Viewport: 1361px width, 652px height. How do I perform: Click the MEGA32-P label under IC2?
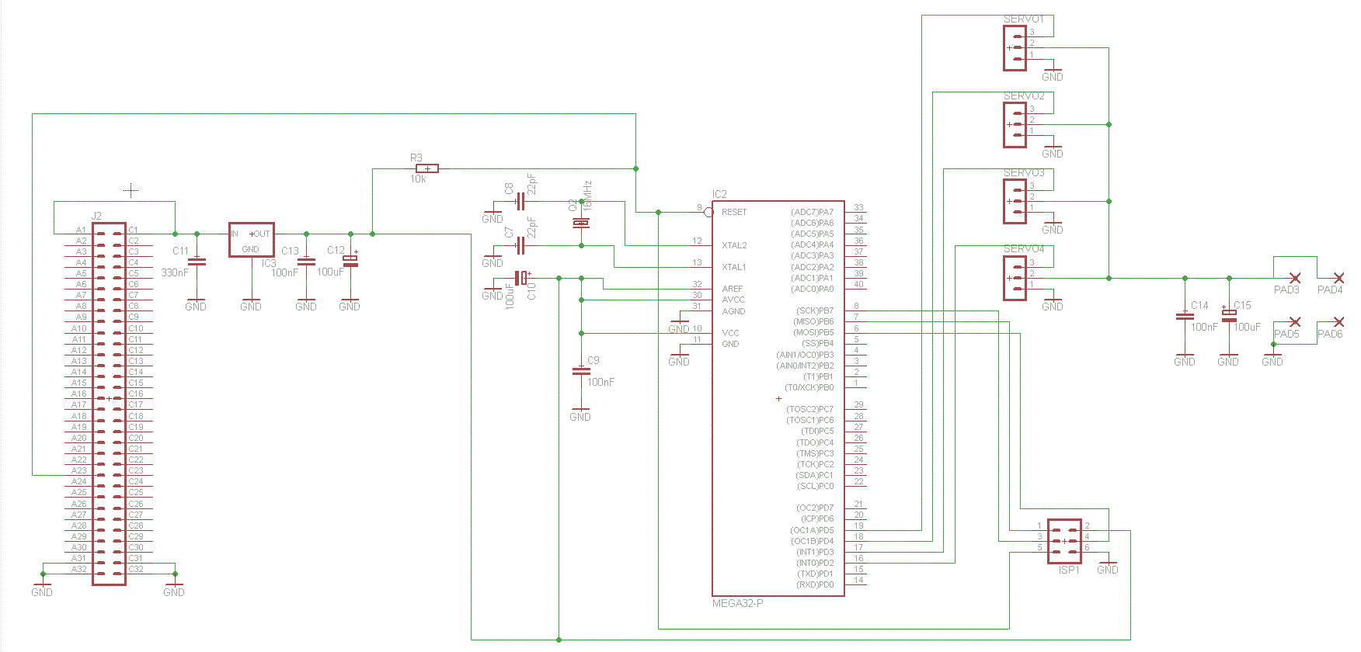tap(738, 603)
